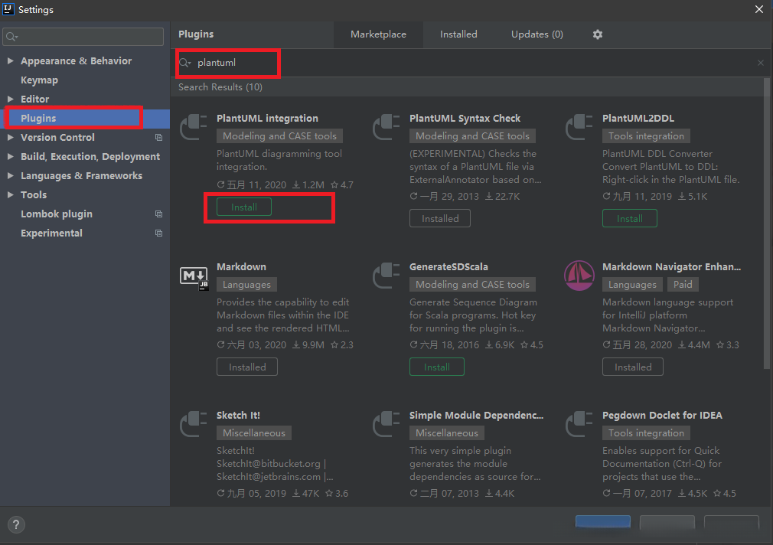Click the Pegdown Doclet plugin icon

[579, 424]
